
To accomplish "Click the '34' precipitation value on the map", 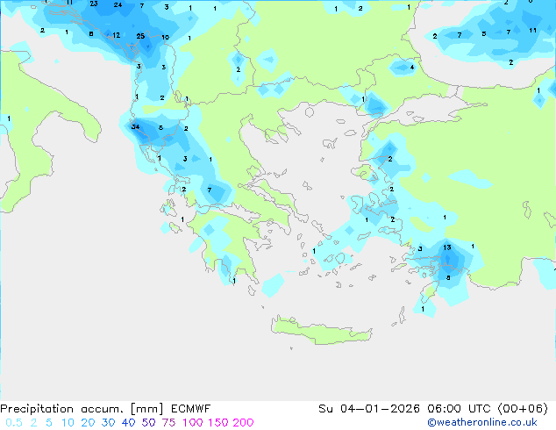I will point(135,126).
